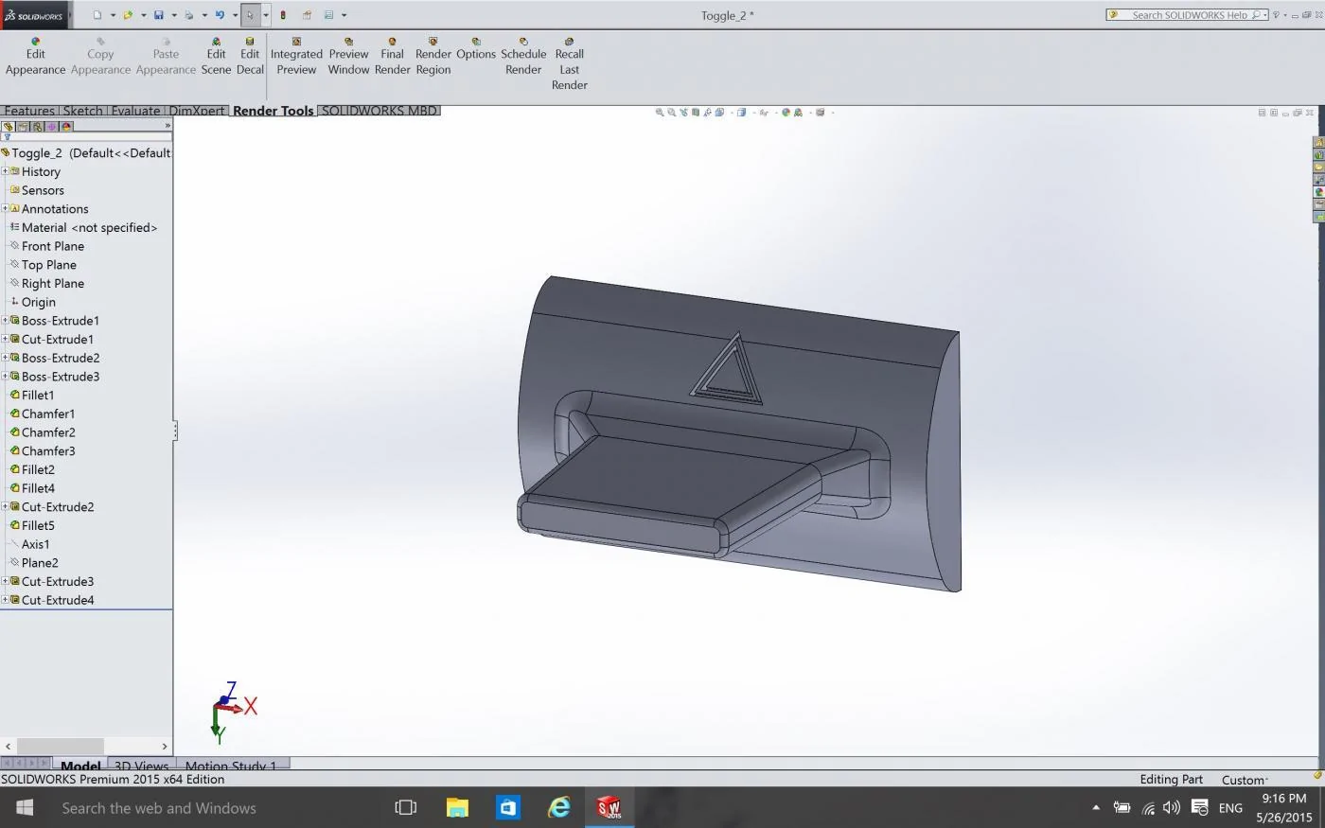Click the Section View icon in the view toolbar
This screenshot has height=828, width=1325.
click(x=696, y=113)
